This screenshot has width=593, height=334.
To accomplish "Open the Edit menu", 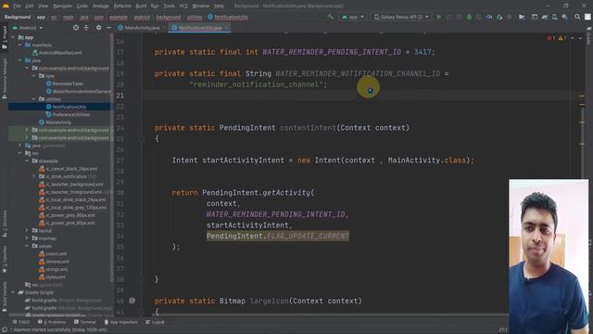I will point(30,6).
